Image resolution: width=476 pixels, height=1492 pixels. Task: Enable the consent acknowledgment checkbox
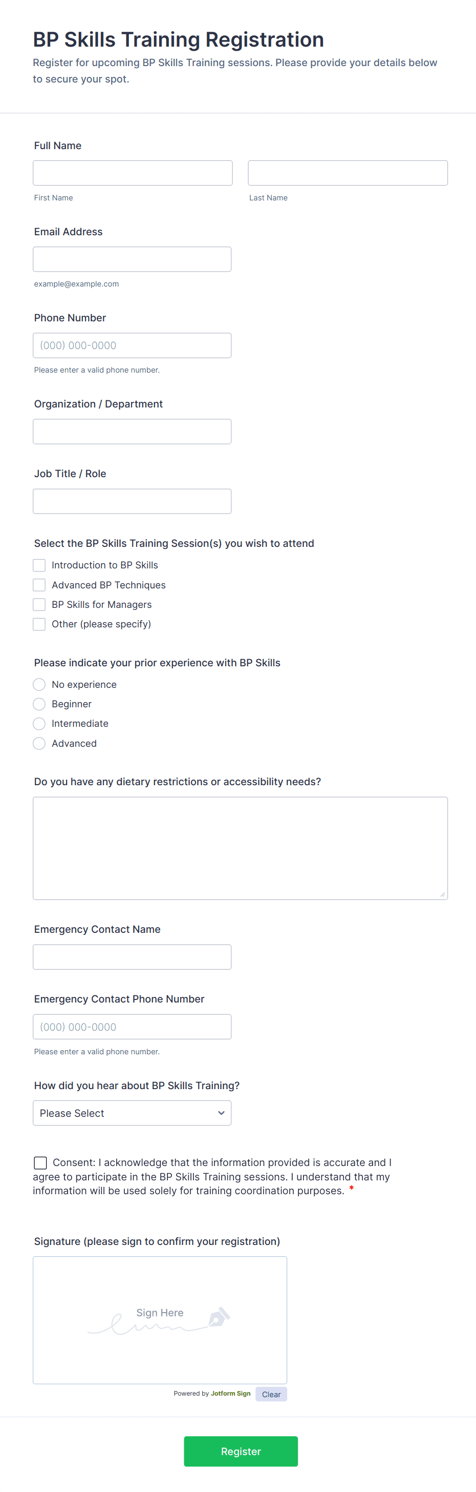pyautogui.click(x=40, y=1162)
